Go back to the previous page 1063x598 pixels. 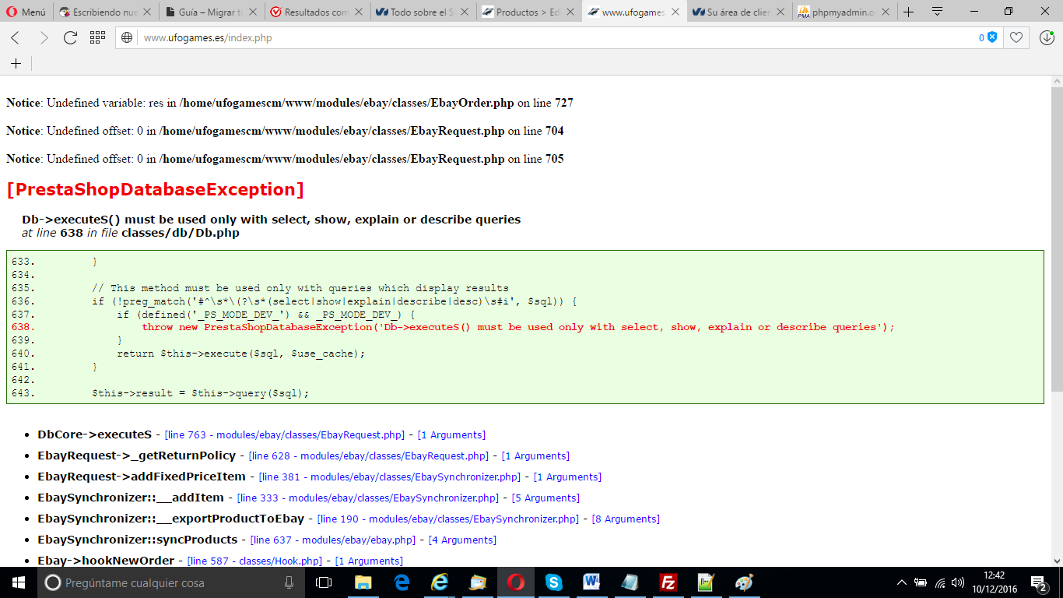click(15, 37)
